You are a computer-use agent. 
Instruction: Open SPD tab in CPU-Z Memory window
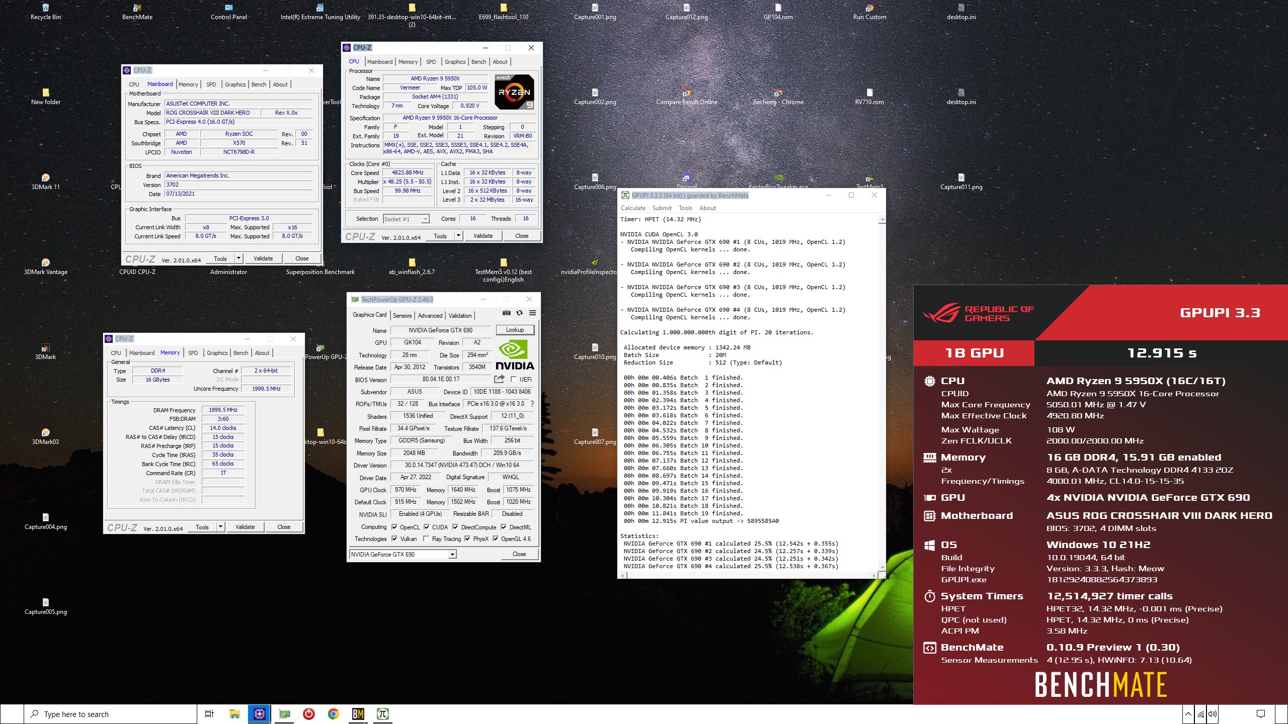[x=193, y=353]
